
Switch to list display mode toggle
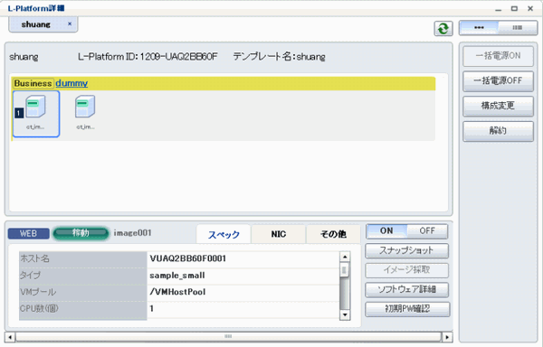tap(518, 28)
